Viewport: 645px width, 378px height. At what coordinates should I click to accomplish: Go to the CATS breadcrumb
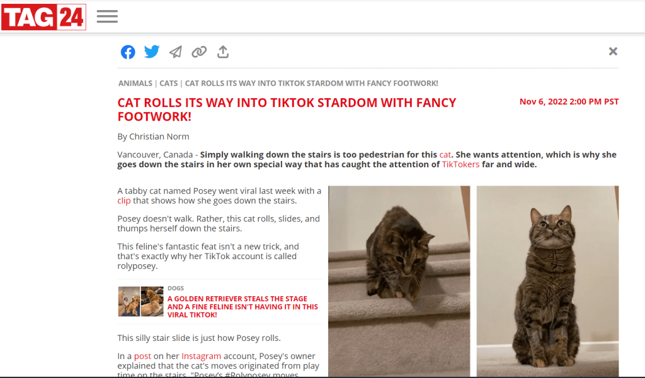point(169,84)
